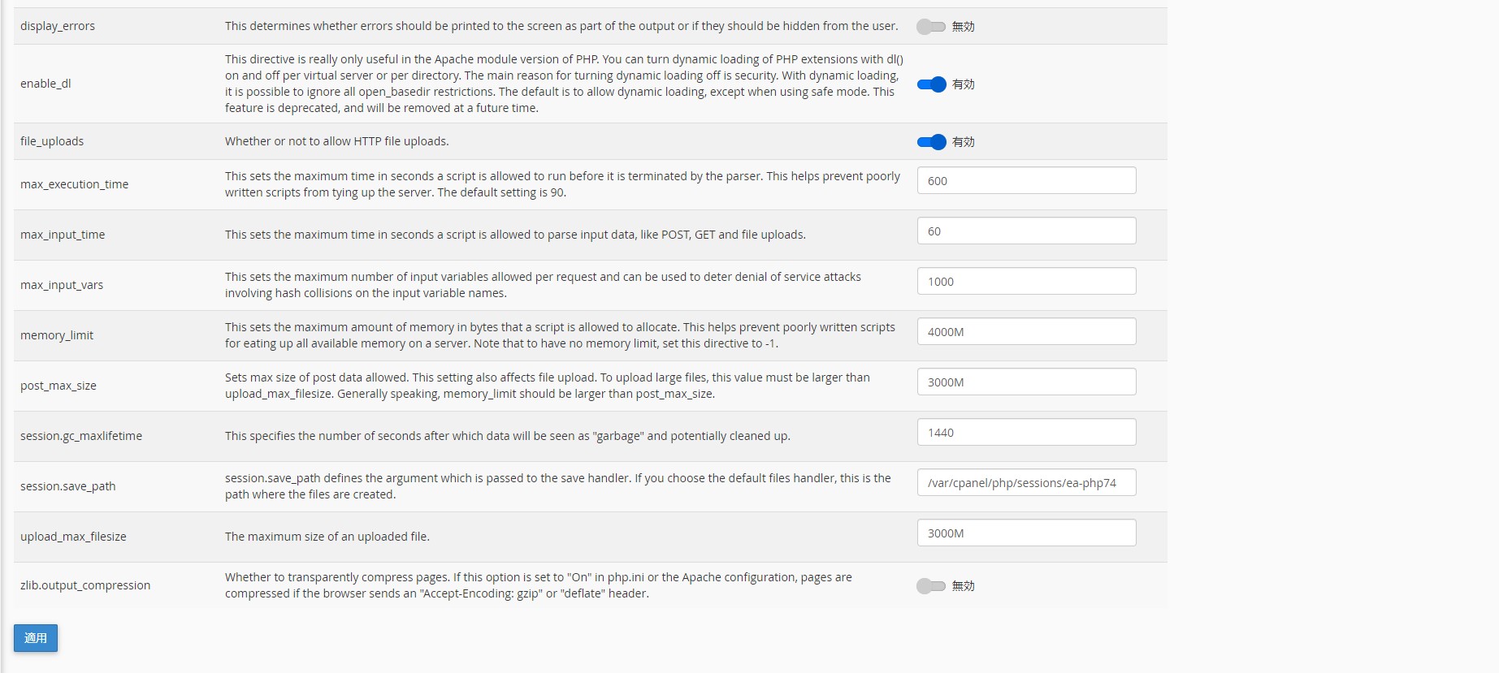This screenshot has width=1499, height=673.
Task: Select the max_input_vars field showing 1000
Action: 1026,281
